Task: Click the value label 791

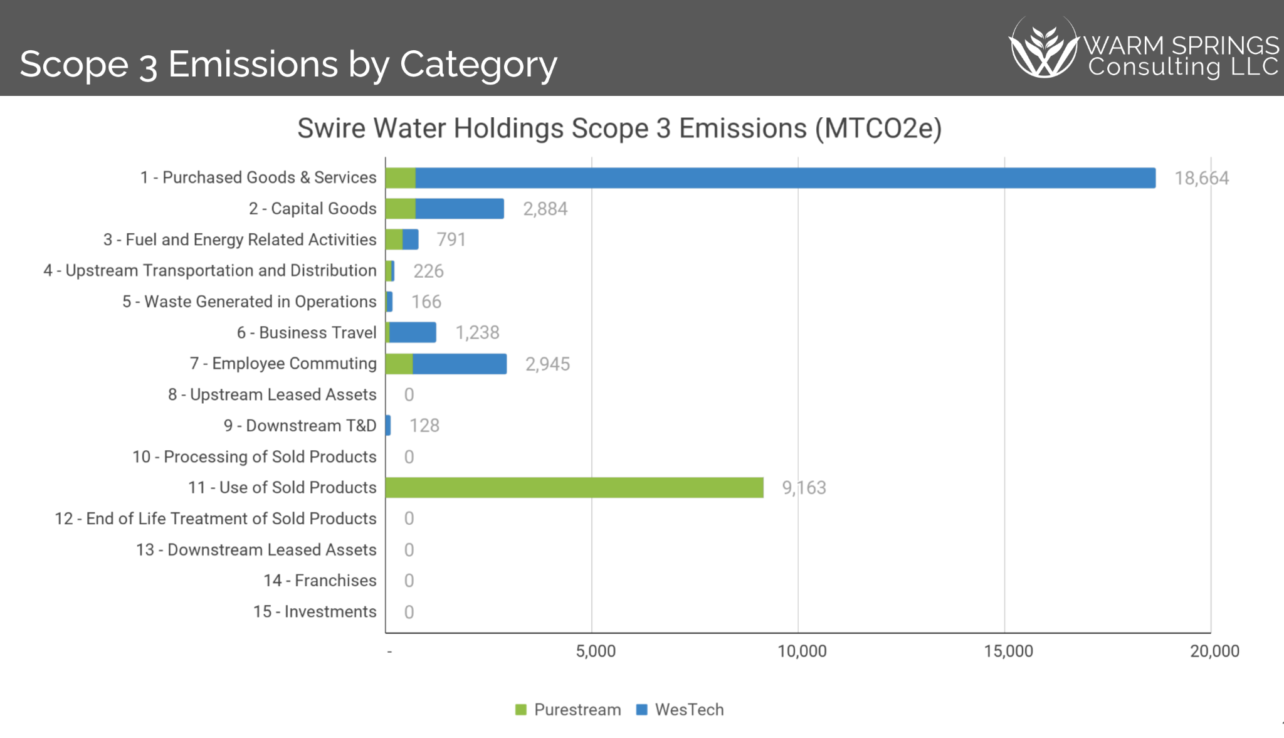Action: pos(451,240)
